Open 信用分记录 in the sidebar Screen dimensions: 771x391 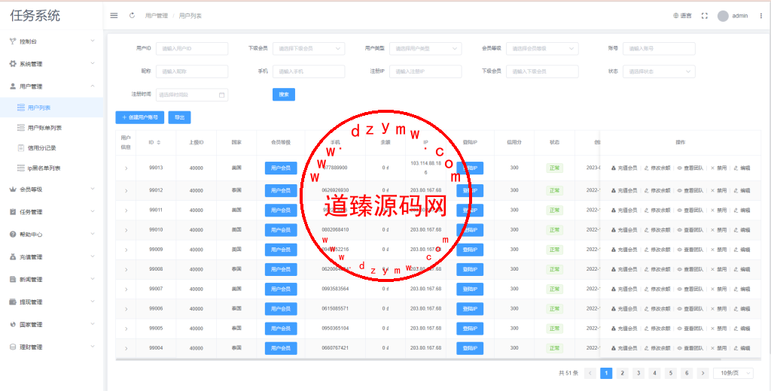click(x=52, y=148)
